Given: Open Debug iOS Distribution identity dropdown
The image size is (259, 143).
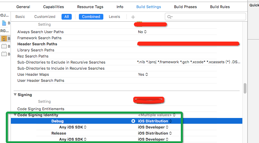Looking at the screenshot, I should [155, 121].
